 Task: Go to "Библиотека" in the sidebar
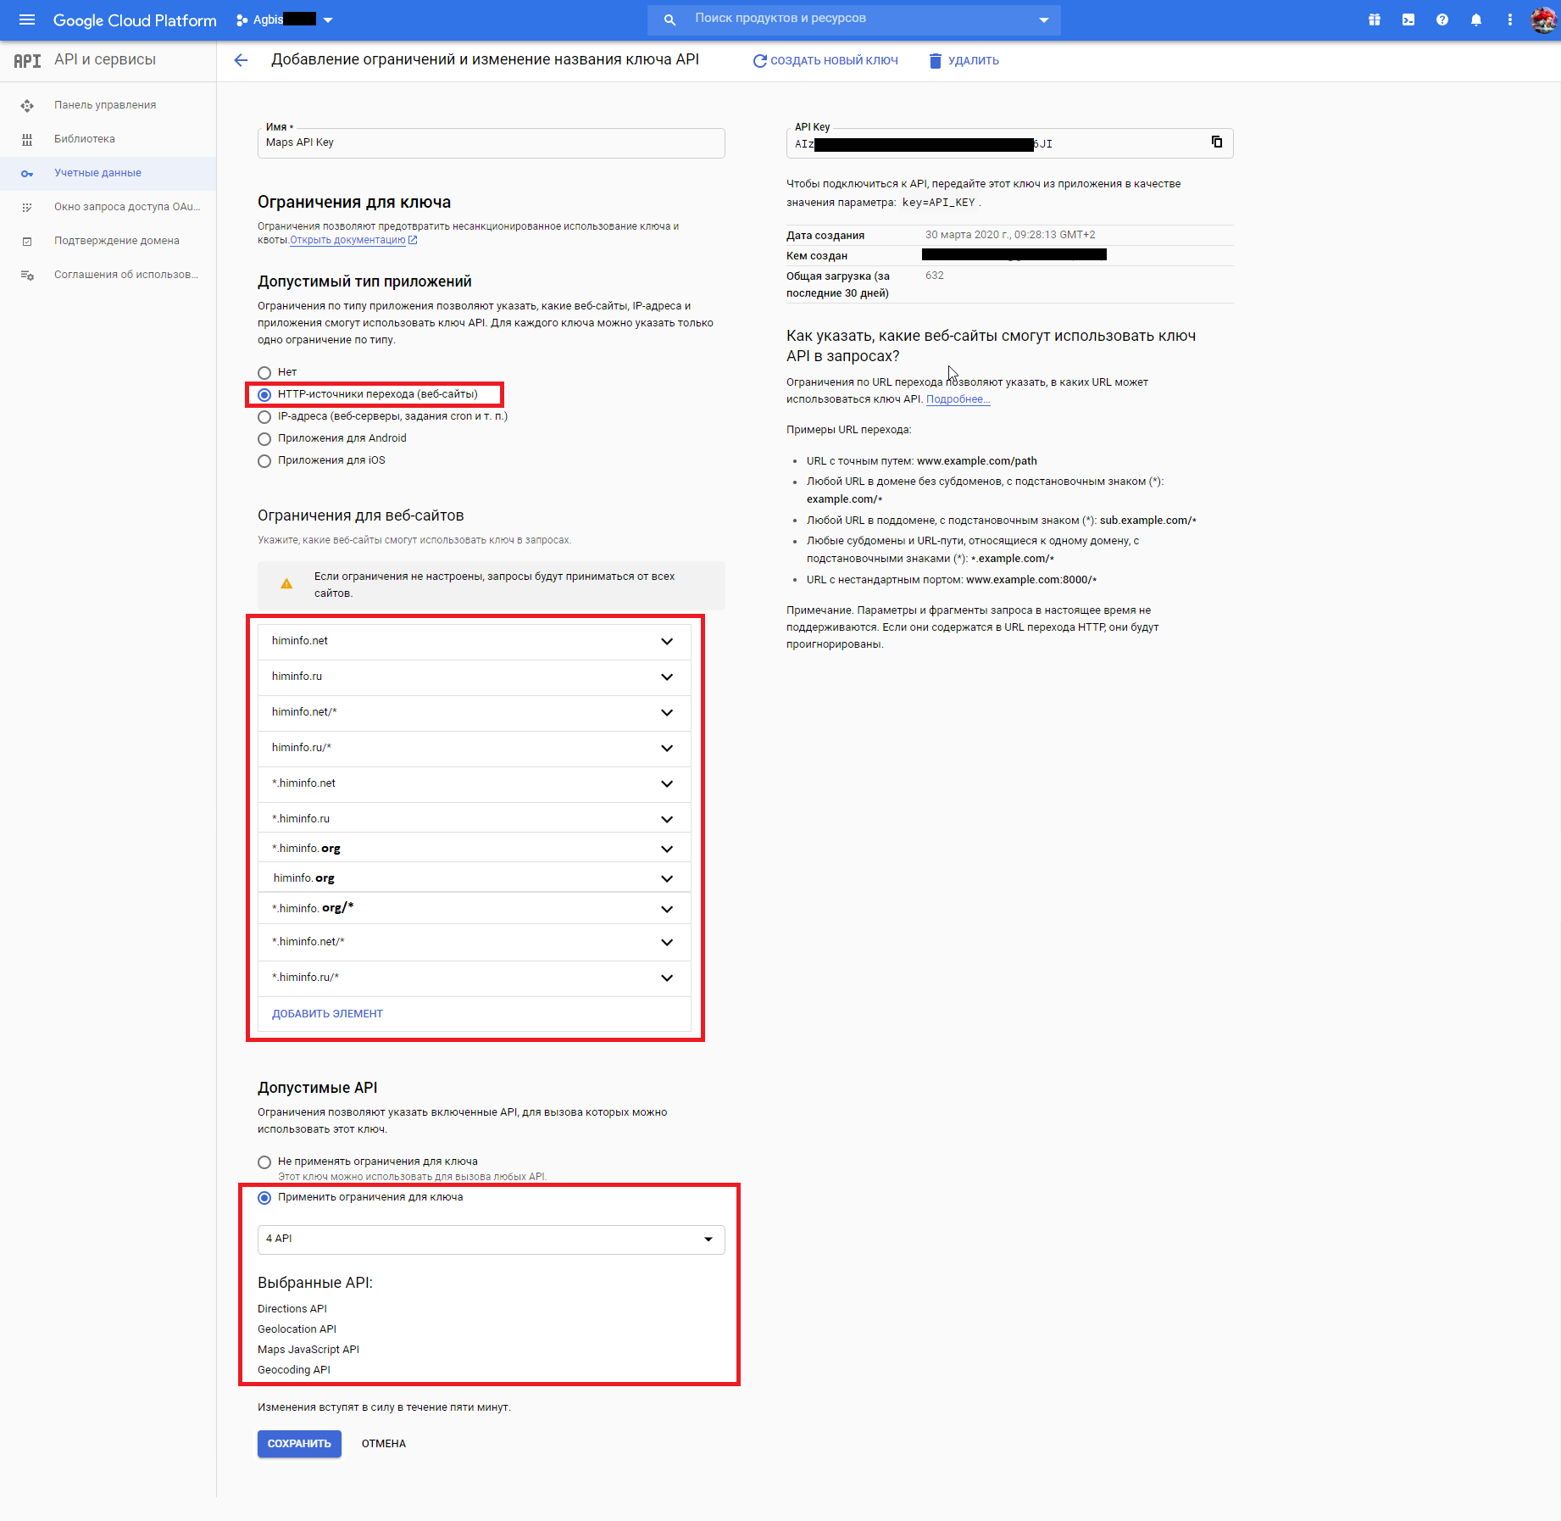(x=85, y=139)
